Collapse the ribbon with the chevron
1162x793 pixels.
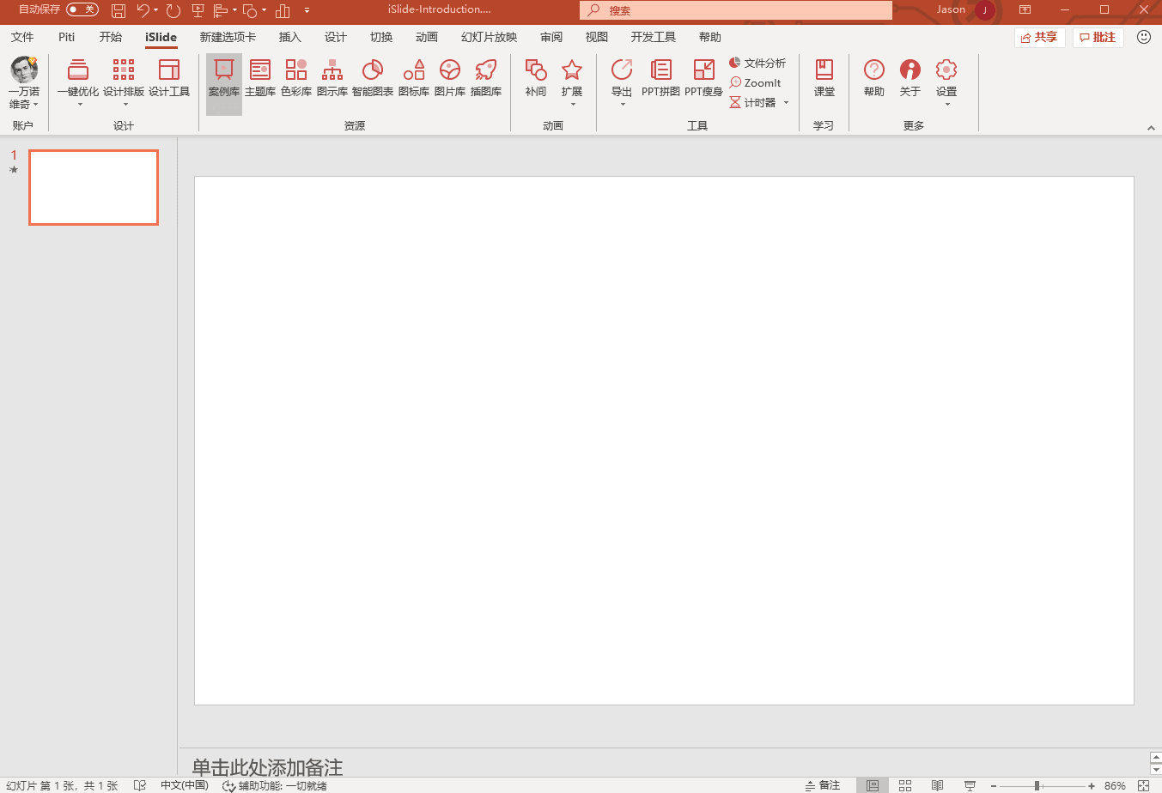1151,128
